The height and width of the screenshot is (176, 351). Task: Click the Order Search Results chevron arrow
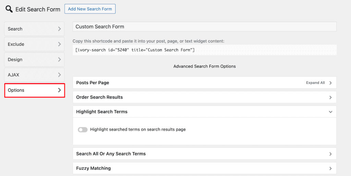[331, 97]
